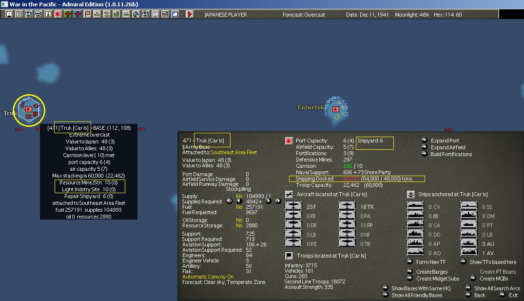524x301 pixels.
Task: Click Show All Friendly Bases
Action: [417, 295]
